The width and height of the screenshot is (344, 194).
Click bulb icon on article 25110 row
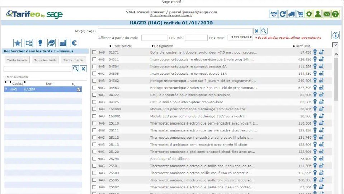[x=315, y=123]
